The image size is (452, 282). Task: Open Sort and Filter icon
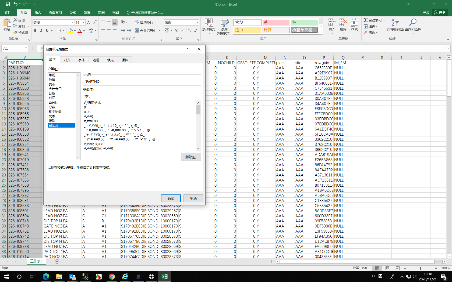click(395, 23)
